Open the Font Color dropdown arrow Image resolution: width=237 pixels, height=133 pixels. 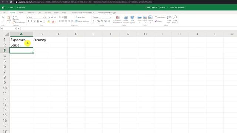(55, 21)
